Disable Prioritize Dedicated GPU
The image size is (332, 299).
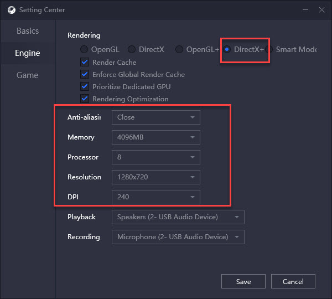pyautogui.click(x=85, y=87)
